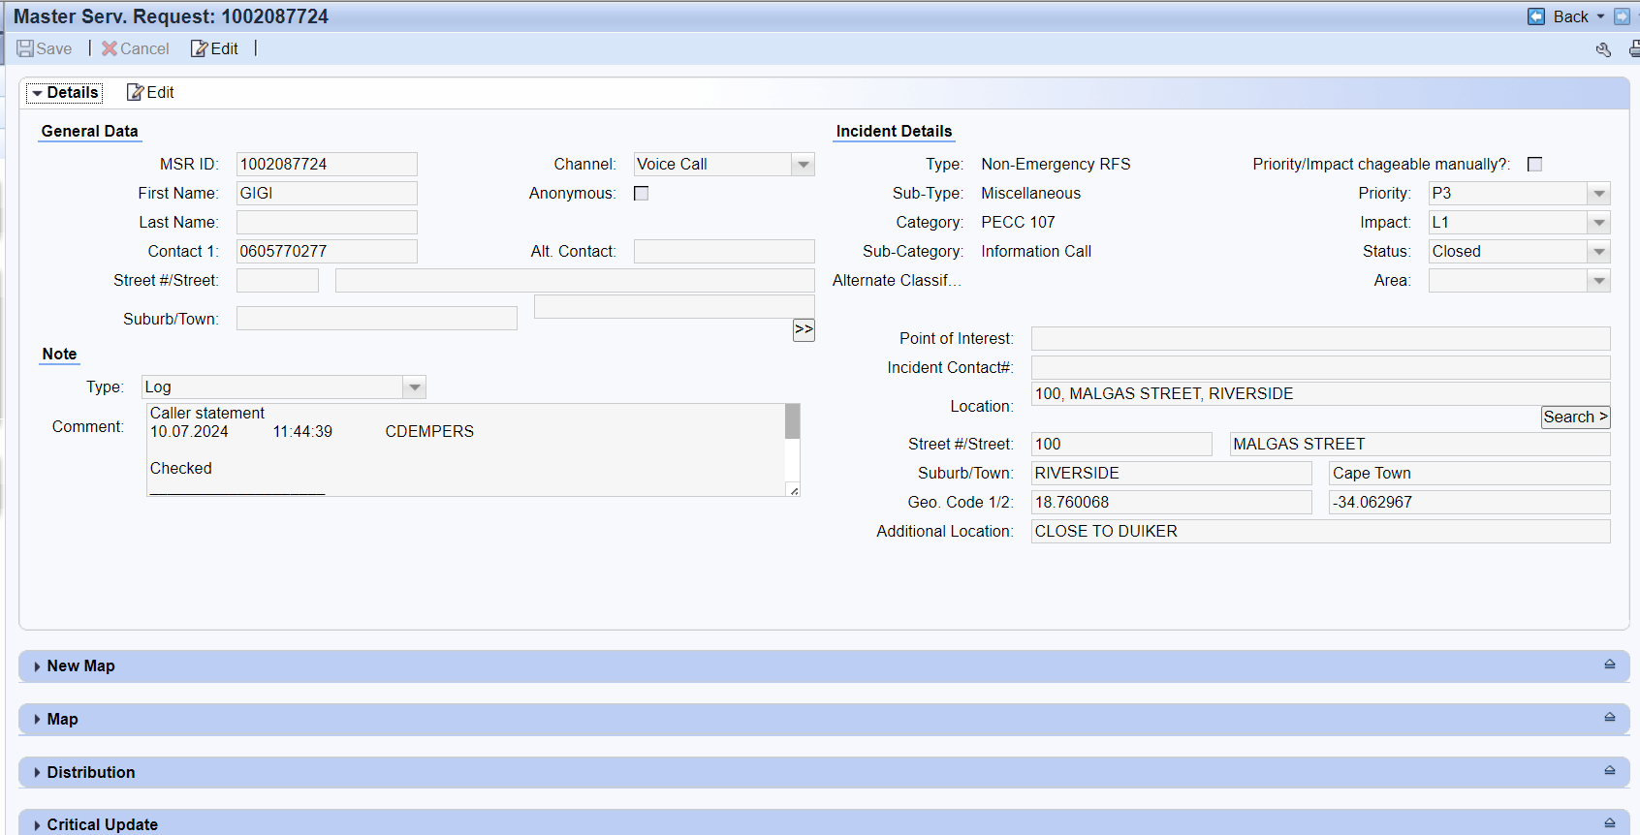Click the RIVERSIDE suburb field
Screen dimensions: 1640x835
(x=1171, y=474)
